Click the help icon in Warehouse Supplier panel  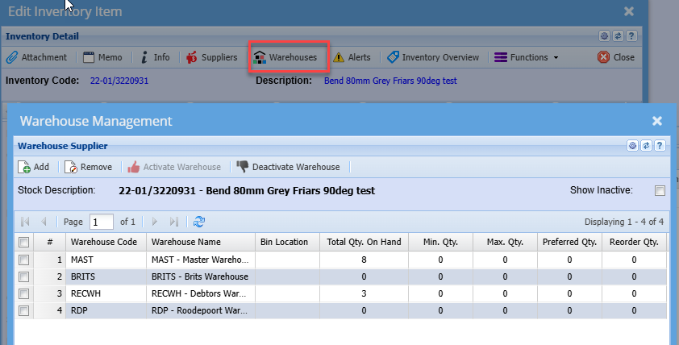[659, 146]
